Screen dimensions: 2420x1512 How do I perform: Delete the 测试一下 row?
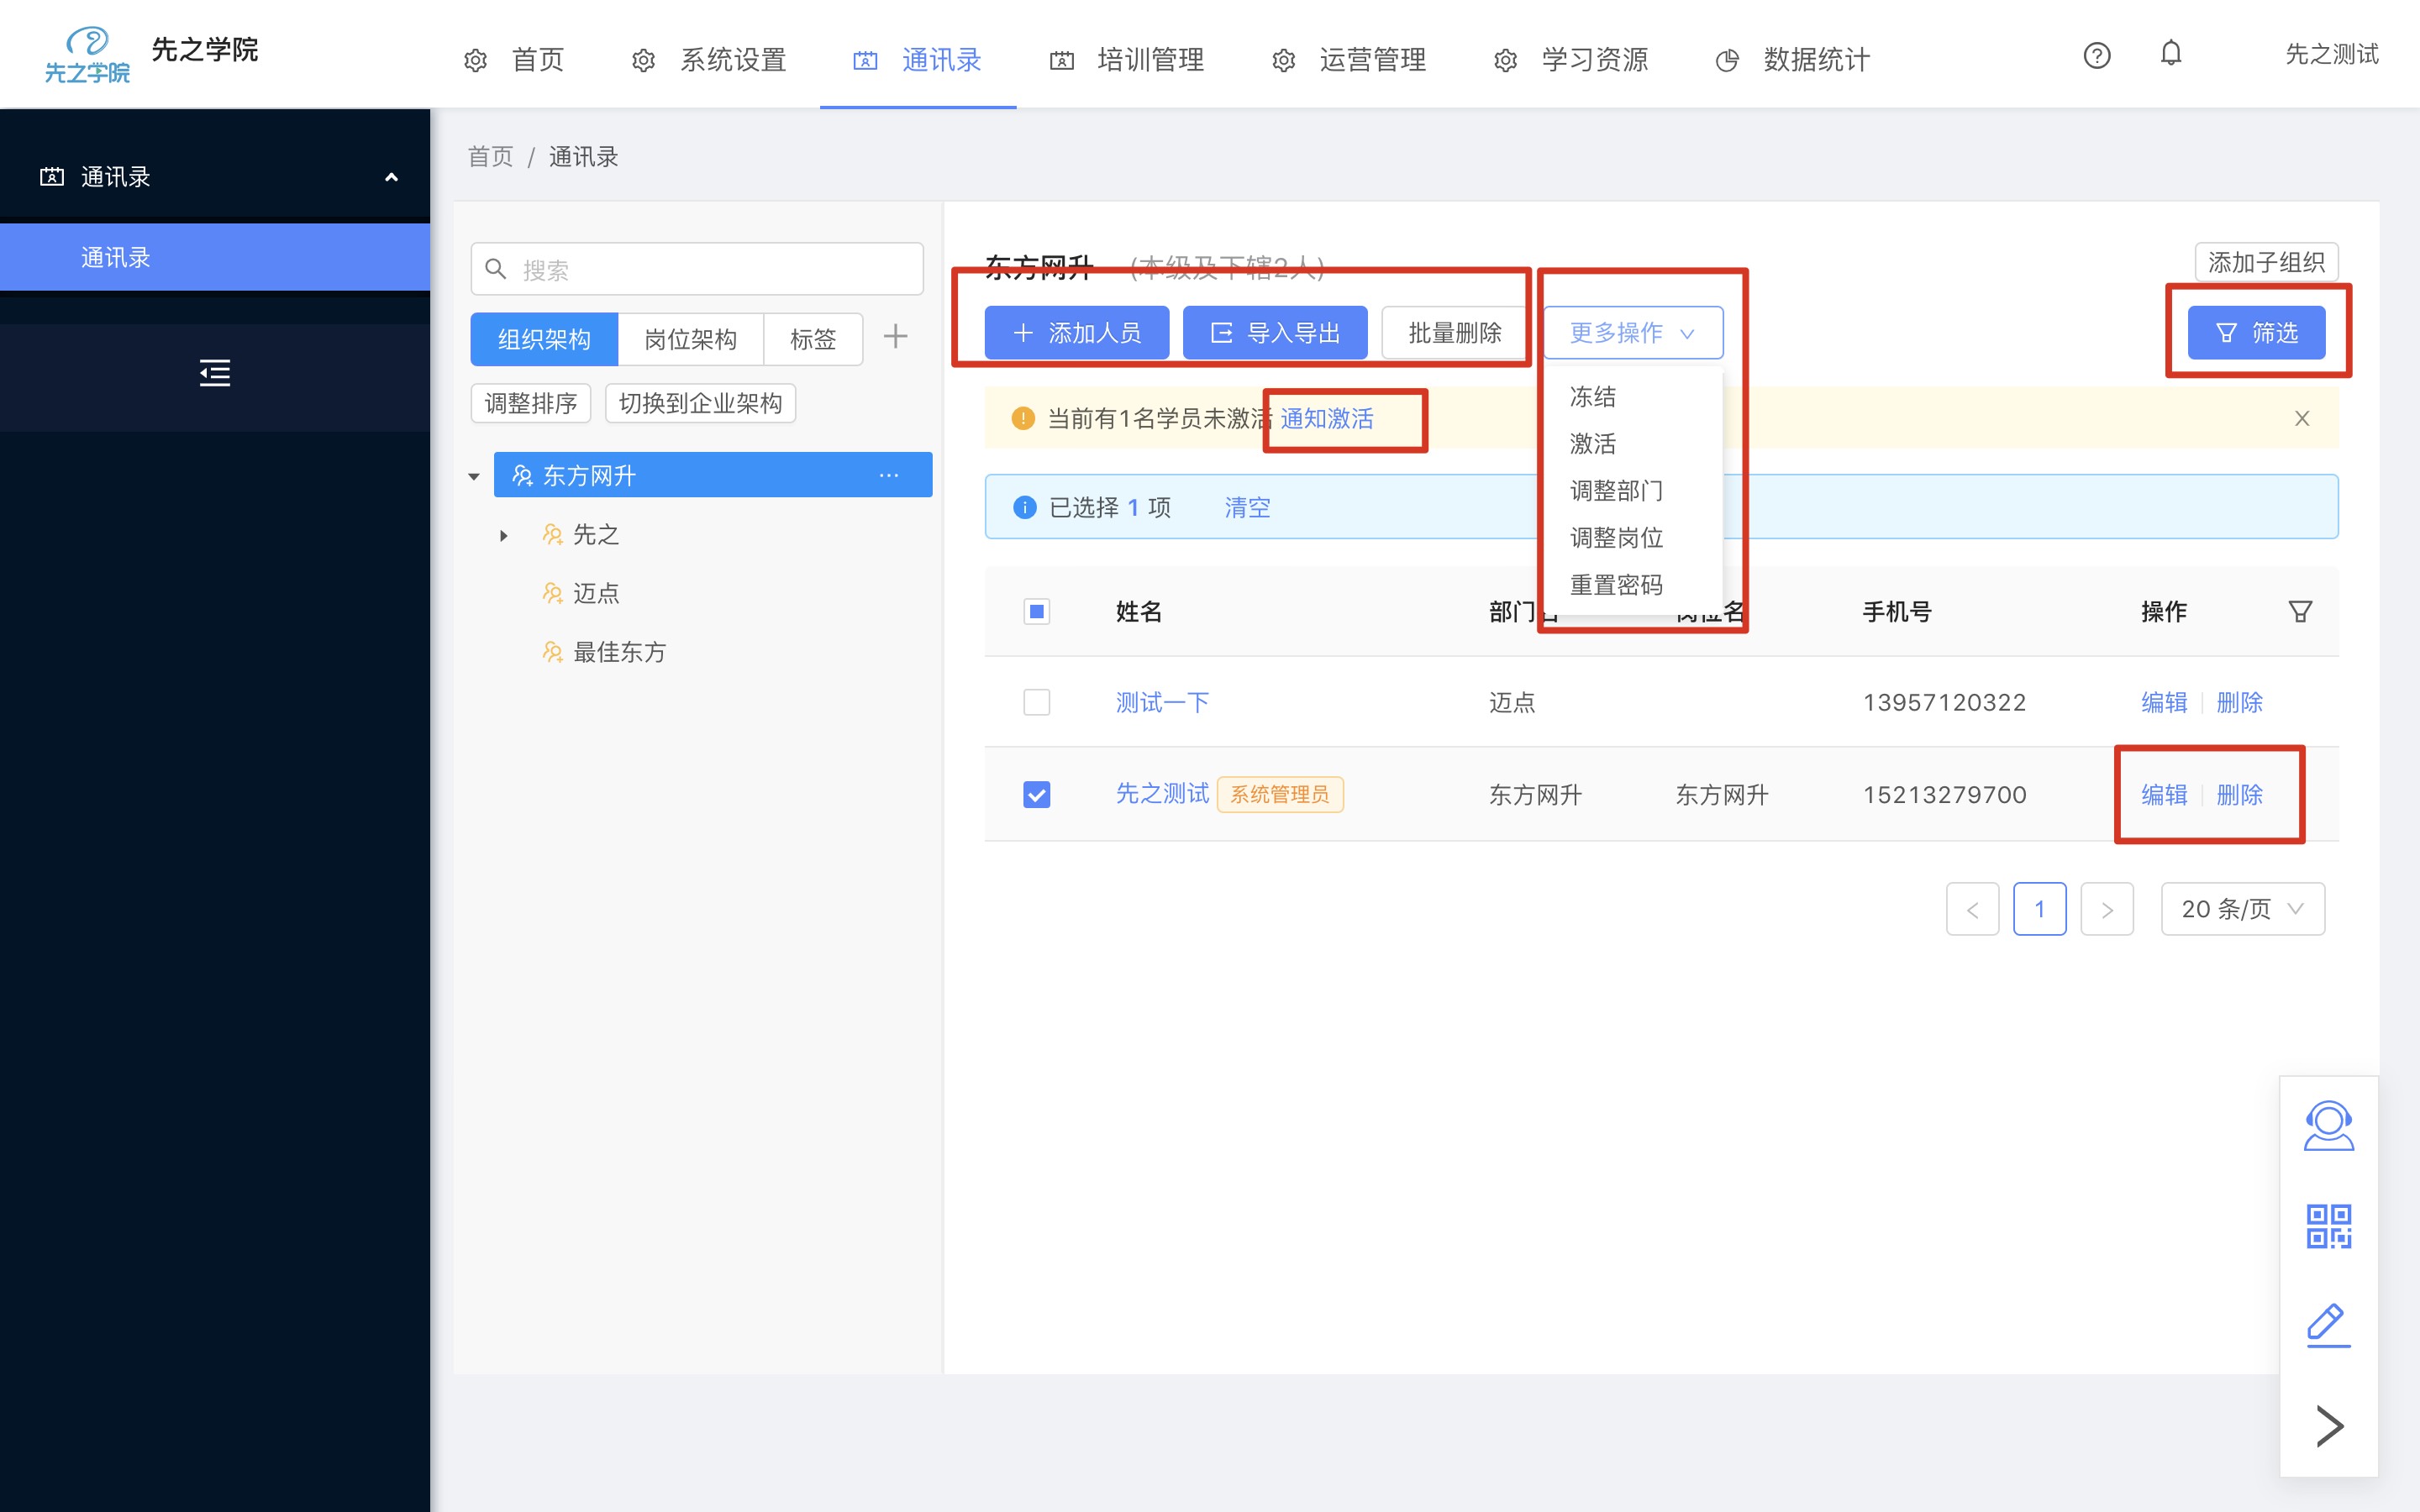point(2239,702)
